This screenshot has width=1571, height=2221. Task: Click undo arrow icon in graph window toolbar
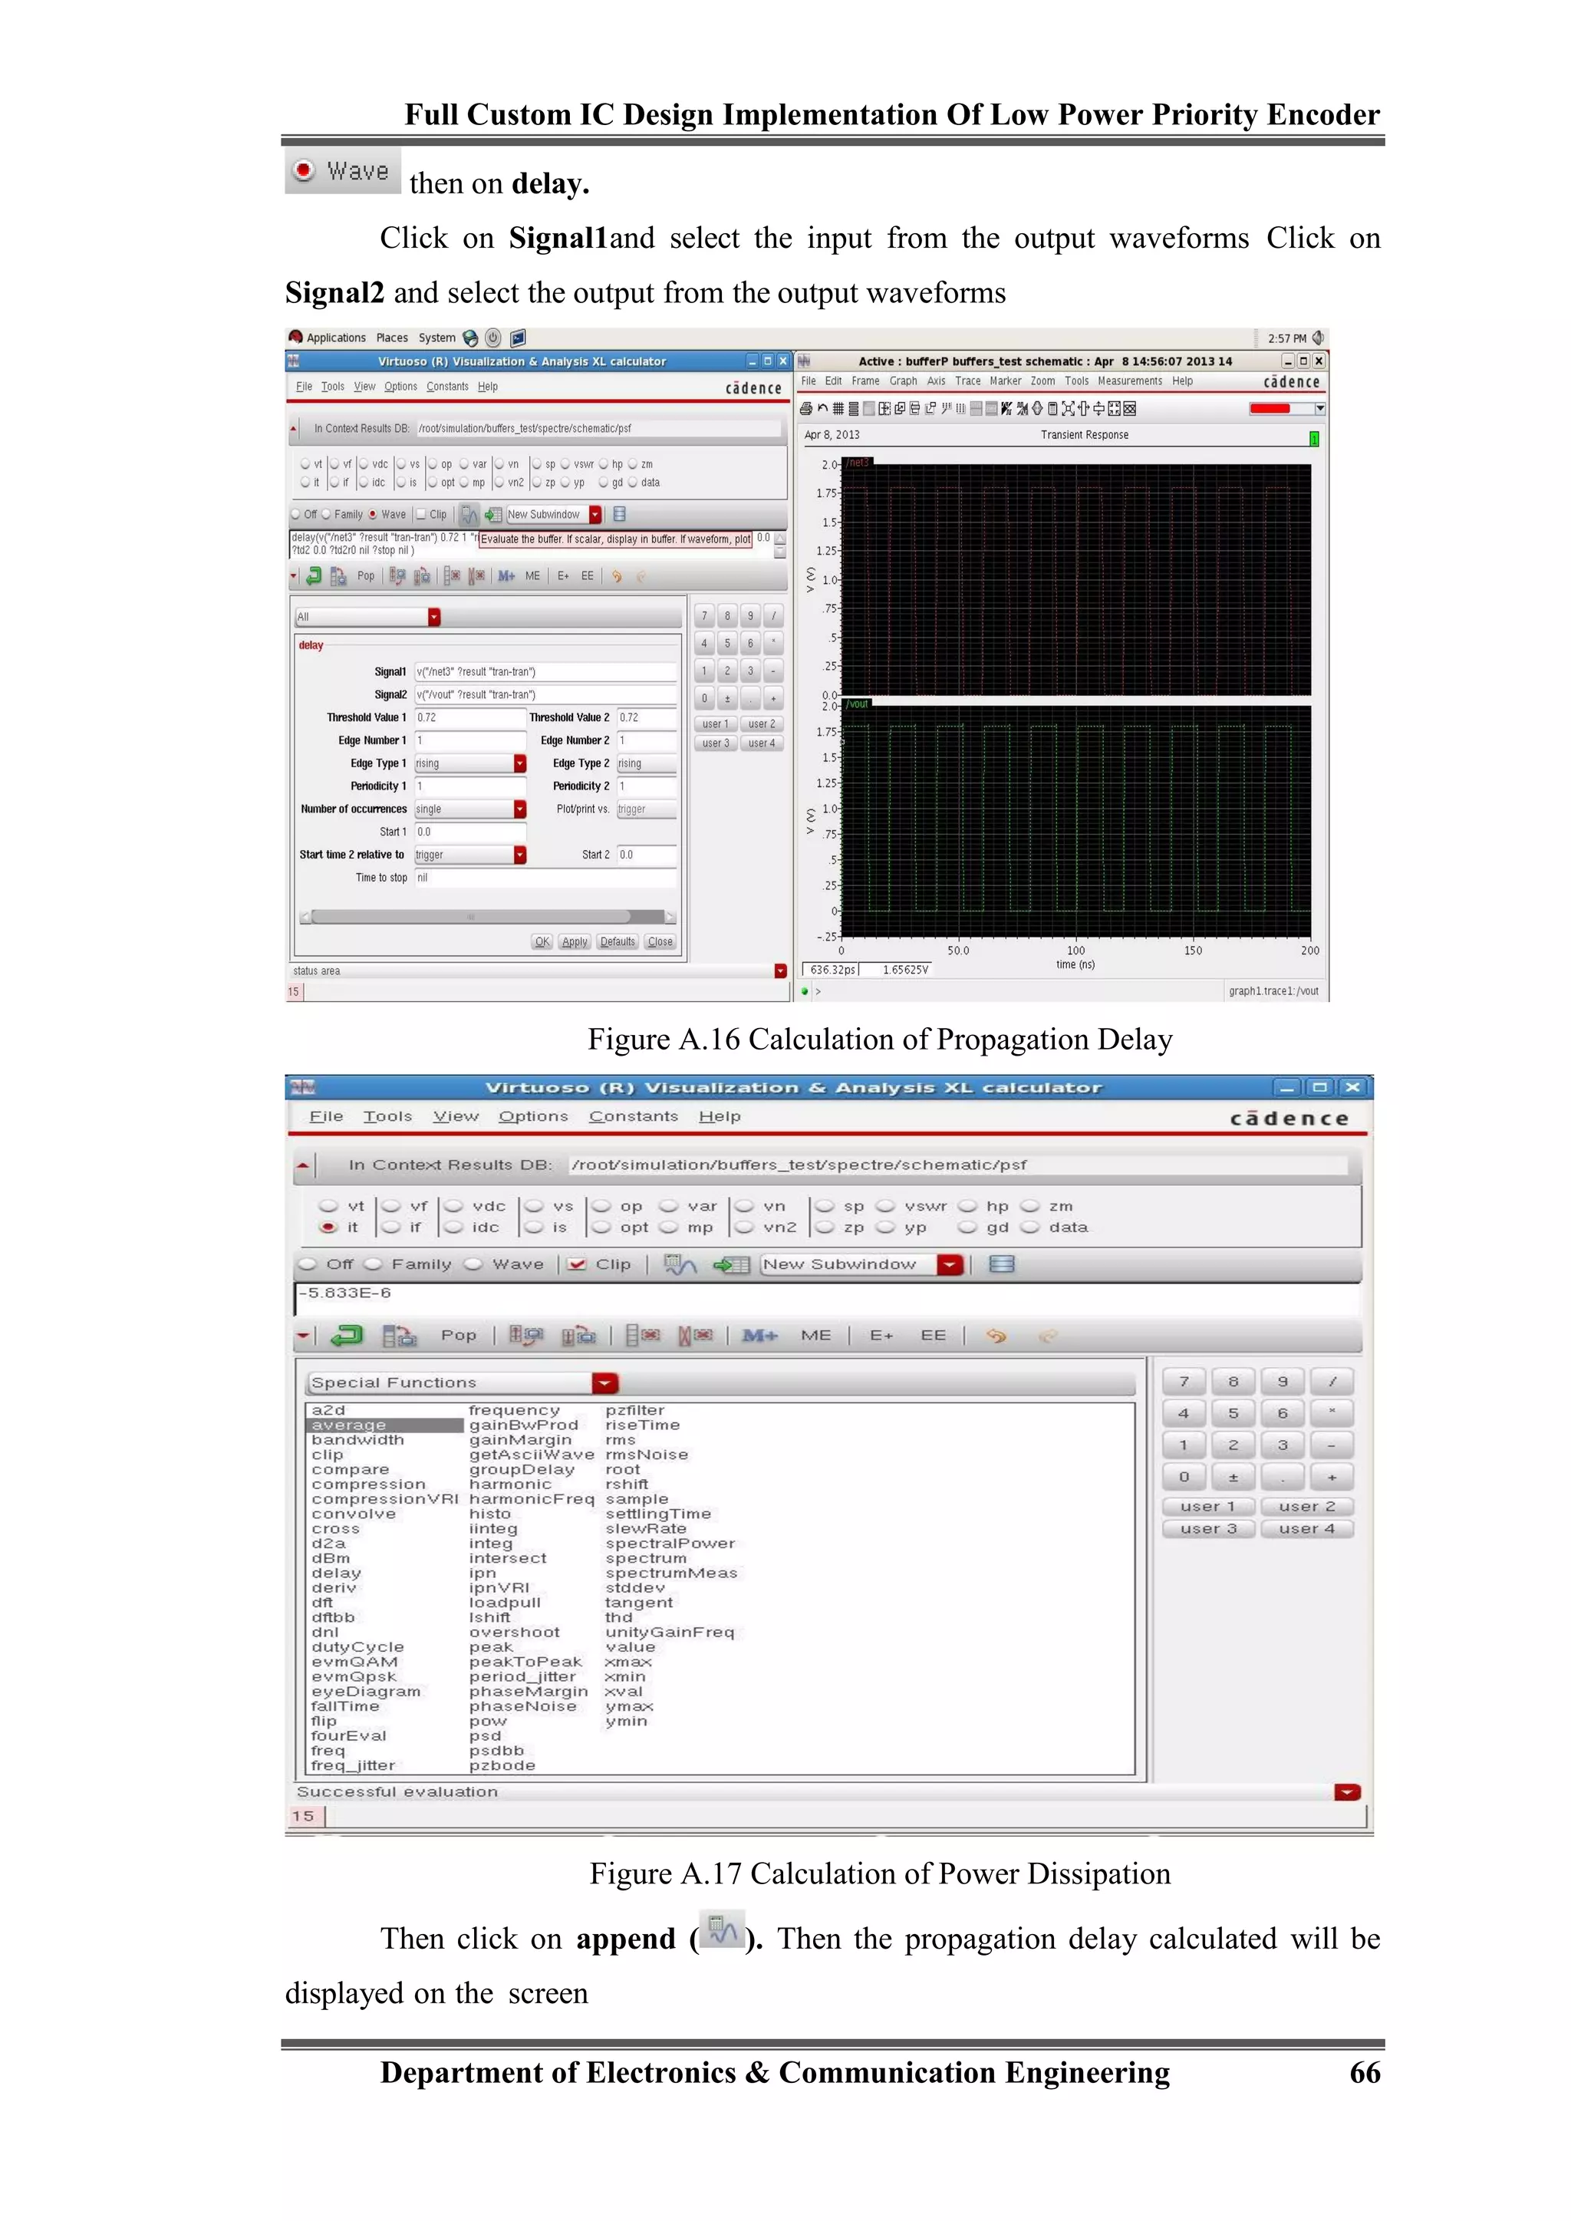tap(823, 408)
